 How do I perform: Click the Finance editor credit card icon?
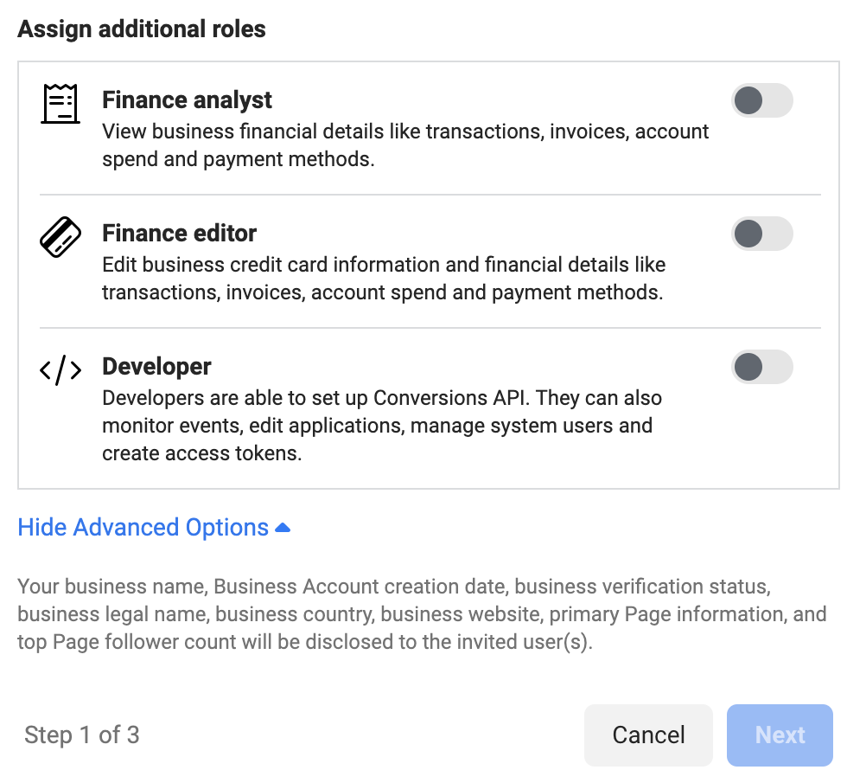[x=60, y=235]
